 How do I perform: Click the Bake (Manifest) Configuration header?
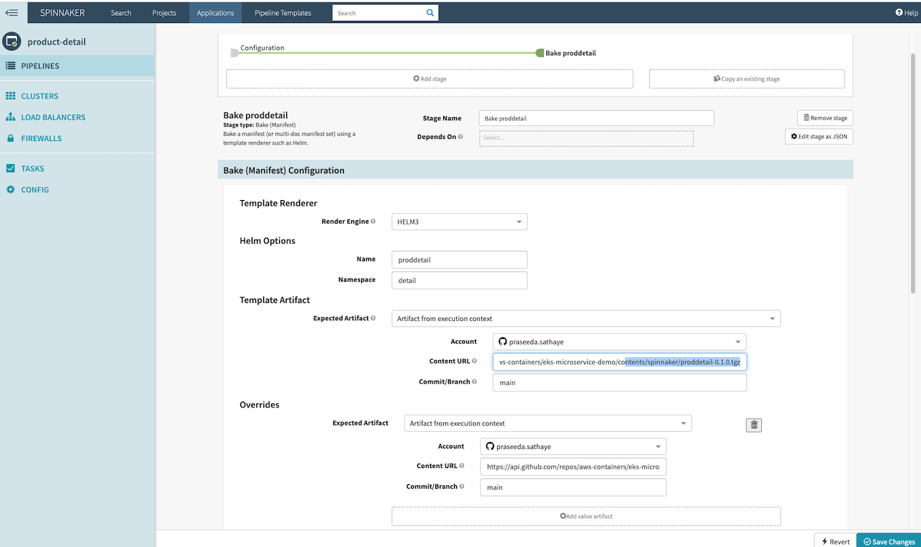click(x=535, y=171)
